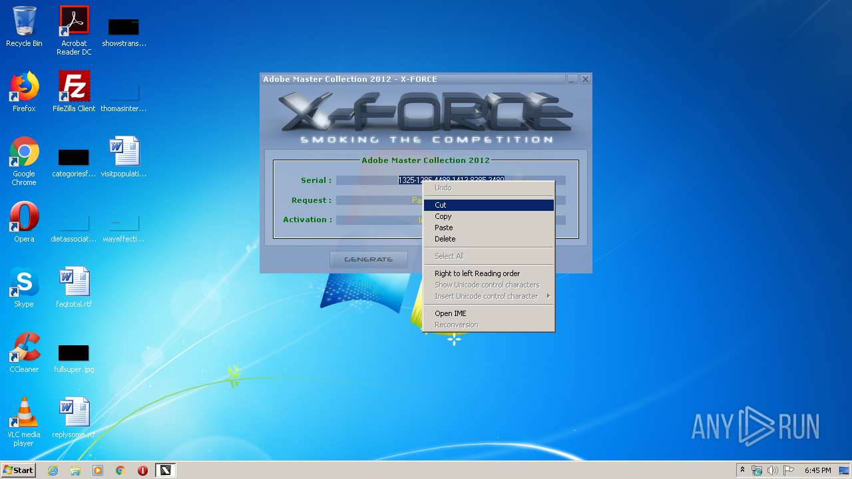Launch Acrobat Reader DC shortcut

tap(74, 31)
